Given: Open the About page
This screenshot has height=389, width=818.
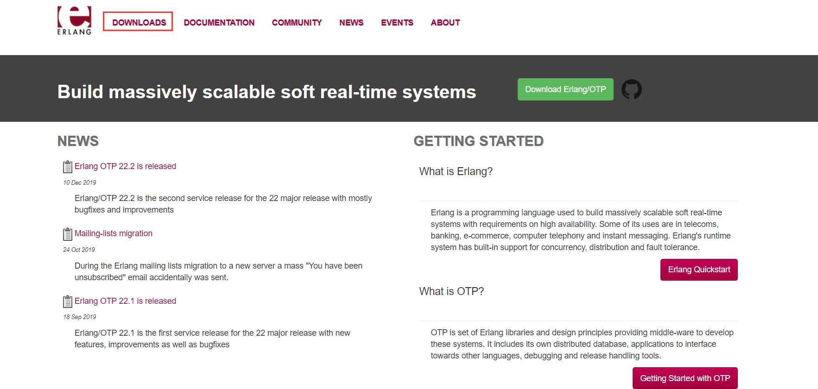Looking at the screenshot, I should [445, 23].
